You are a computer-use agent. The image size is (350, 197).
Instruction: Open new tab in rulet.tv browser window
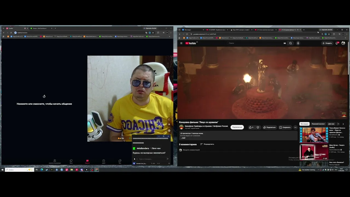click(x=55, y=28)
